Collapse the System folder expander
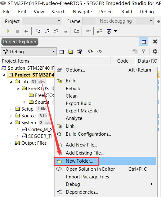 pos(11,123)
